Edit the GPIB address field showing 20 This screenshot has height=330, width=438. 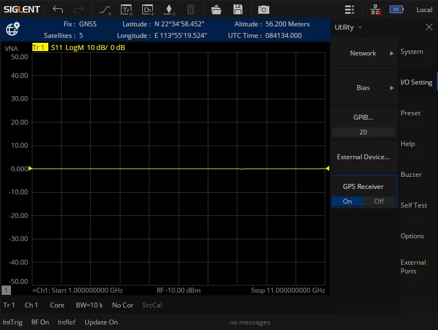tap(363, 132)
